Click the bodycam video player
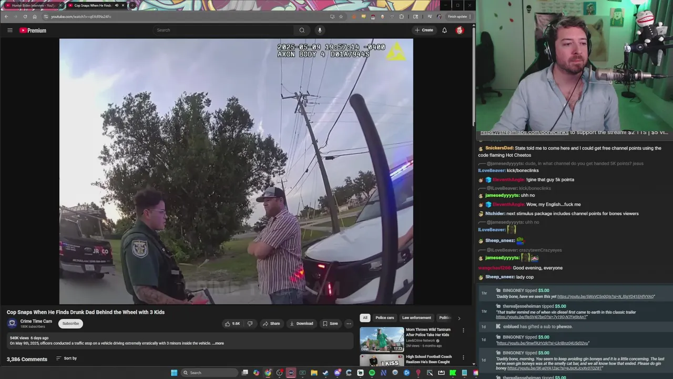This screenshot has width=673, height=379. [x=236, y=172]
